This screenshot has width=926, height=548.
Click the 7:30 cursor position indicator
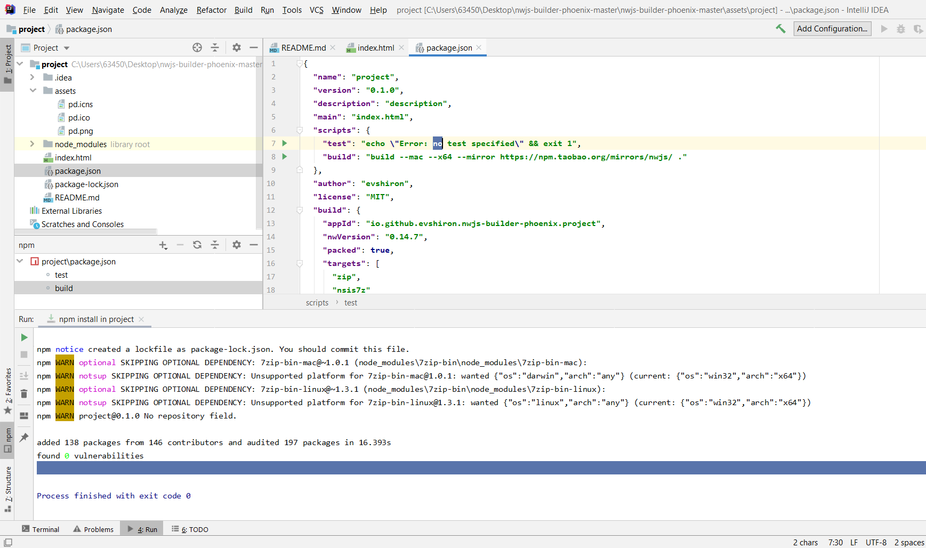835,542
